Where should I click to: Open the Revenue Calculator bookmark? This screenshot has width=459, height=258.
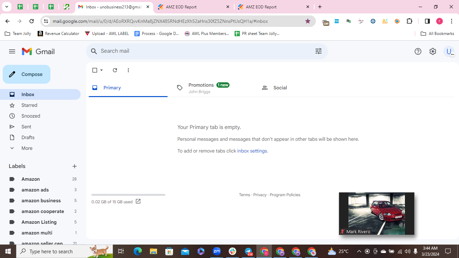[x=58, y=34]
